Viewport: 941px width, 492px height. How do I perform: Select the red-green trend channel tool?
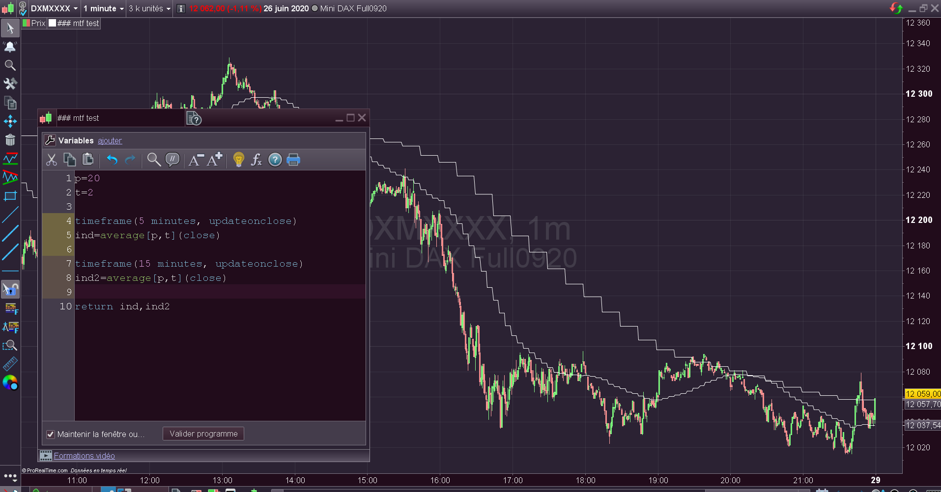(10, 177)
